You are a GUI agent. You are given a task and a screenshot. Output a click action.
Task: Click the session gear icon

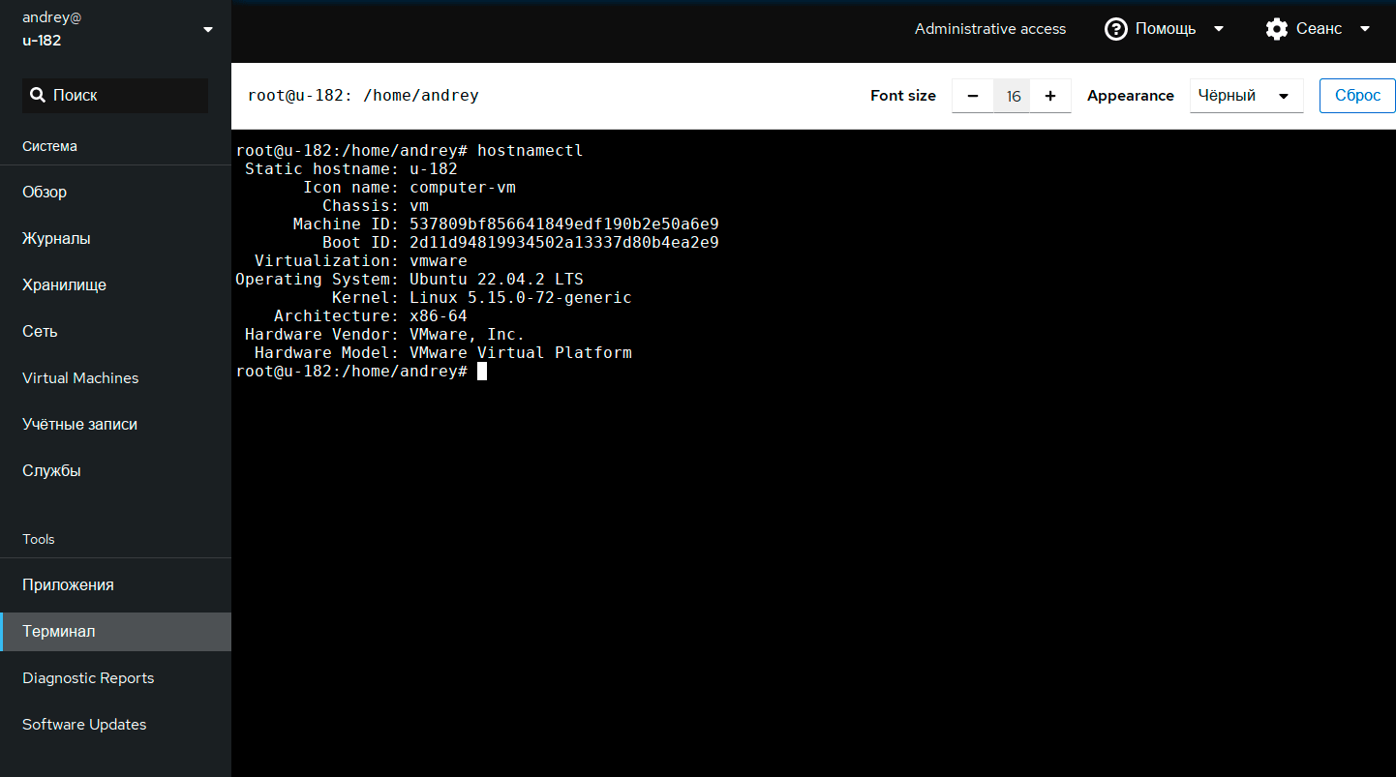pos(1277,29)
